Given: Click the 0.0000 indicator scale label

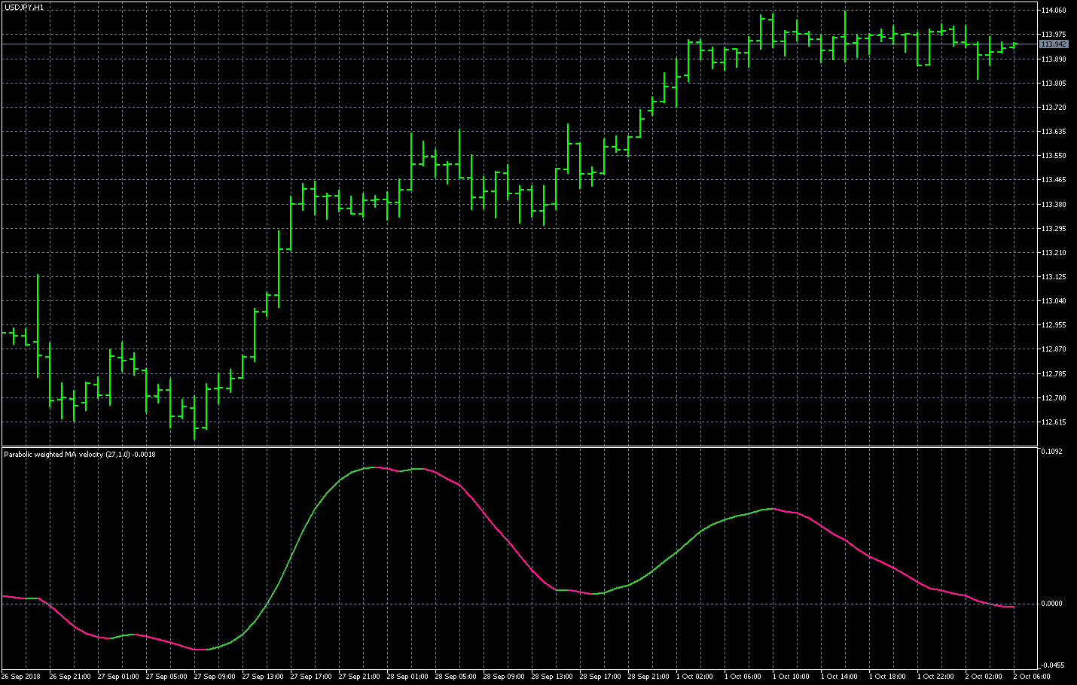Looking at the screenshot, I should tap(1052, 604).
